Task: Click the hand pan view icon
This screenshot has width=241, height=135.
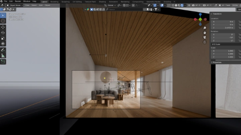Action: [x=205, y=33]
